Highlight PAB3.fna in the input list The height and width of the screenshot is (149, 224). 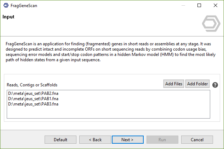33,104
